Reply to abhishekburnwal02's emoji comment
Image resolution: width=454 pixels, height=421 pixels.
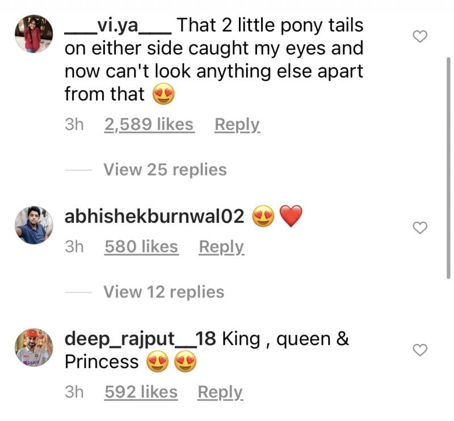[221, 247]
